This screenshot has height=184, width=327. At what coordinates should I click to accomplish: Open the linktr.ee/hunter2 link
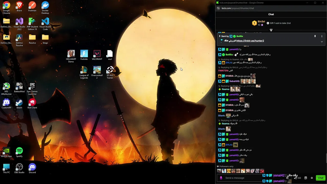(250, 41)
